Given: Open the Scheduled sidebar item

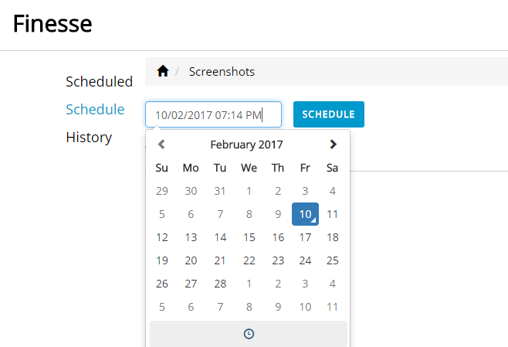Looking at the screenshot, I should (x=99, y=81).
